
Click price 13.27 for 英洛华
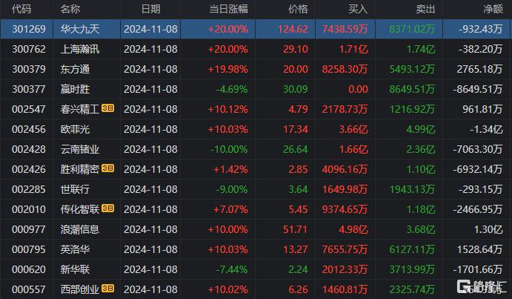pos(296,249)
